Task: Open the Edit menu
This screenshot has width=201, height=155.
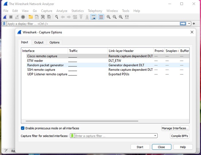Action: [x=15, y=11]
